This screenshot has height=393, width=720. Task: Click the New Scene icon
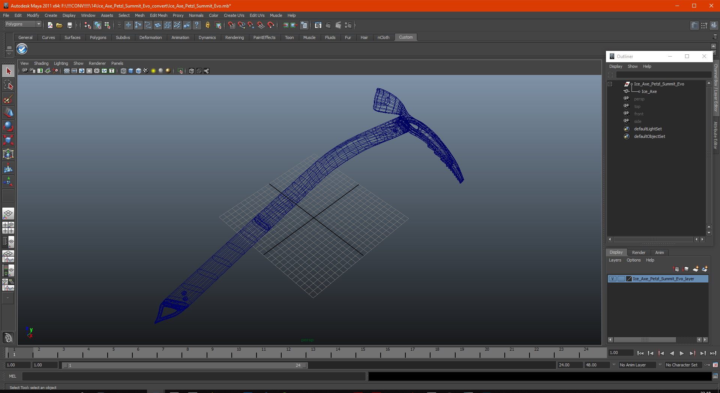tap(50, 25)
